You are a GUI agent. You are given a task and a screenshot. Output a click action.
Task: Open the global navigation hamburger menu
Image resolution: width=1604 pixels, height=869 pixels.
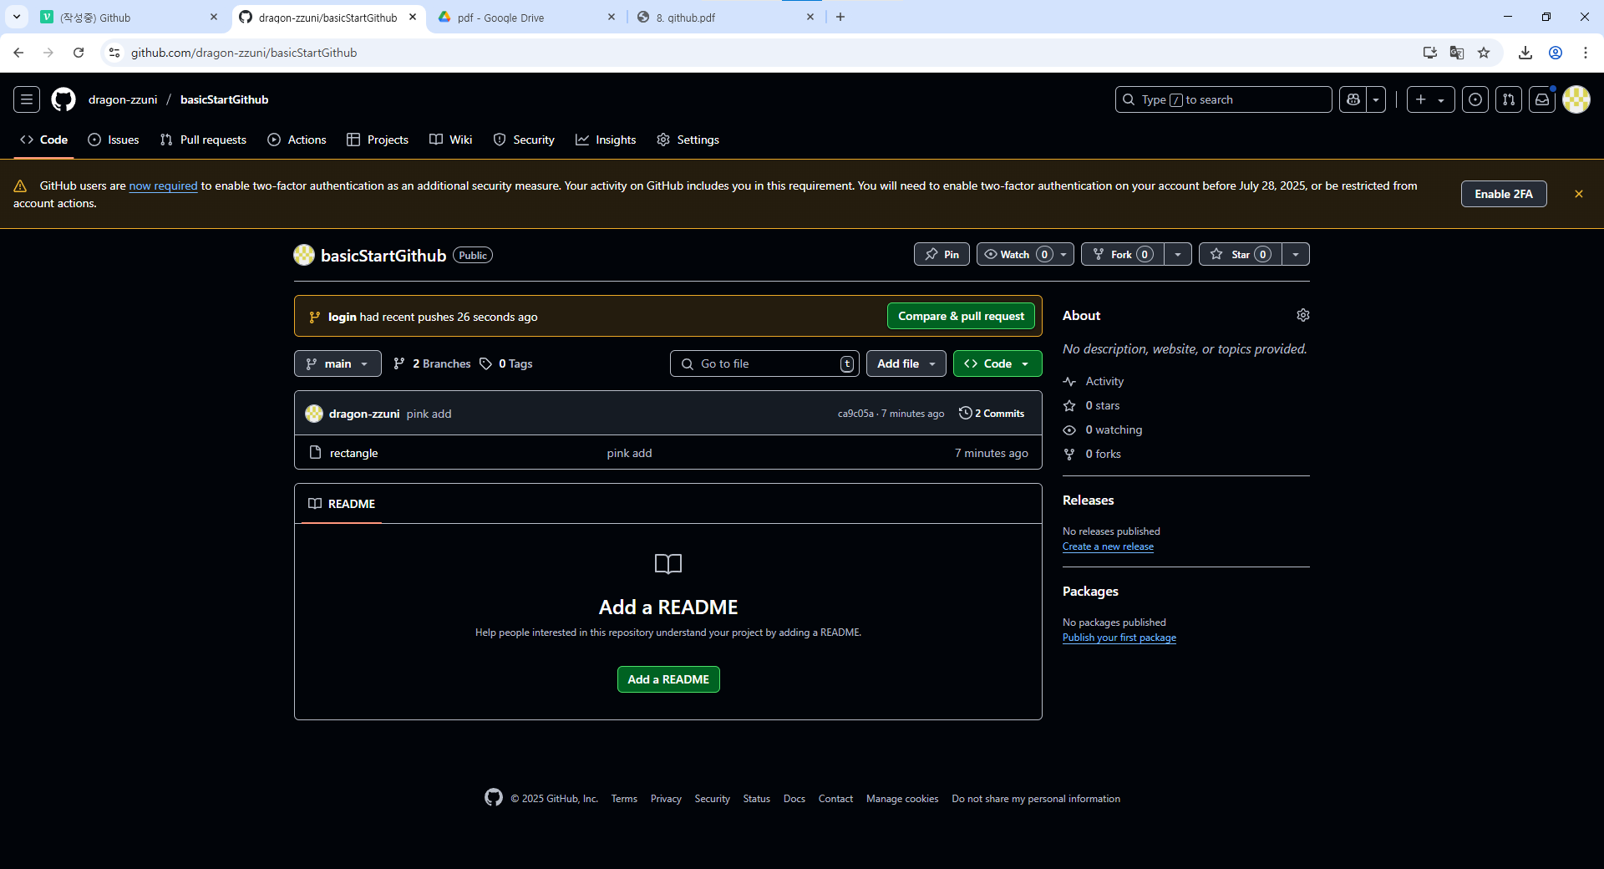coord(27,99)
